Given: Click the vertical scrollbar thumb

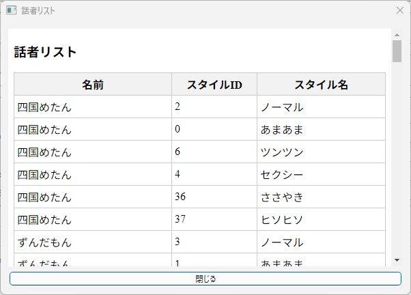Looking at the screenshot, I should (397, 51).
